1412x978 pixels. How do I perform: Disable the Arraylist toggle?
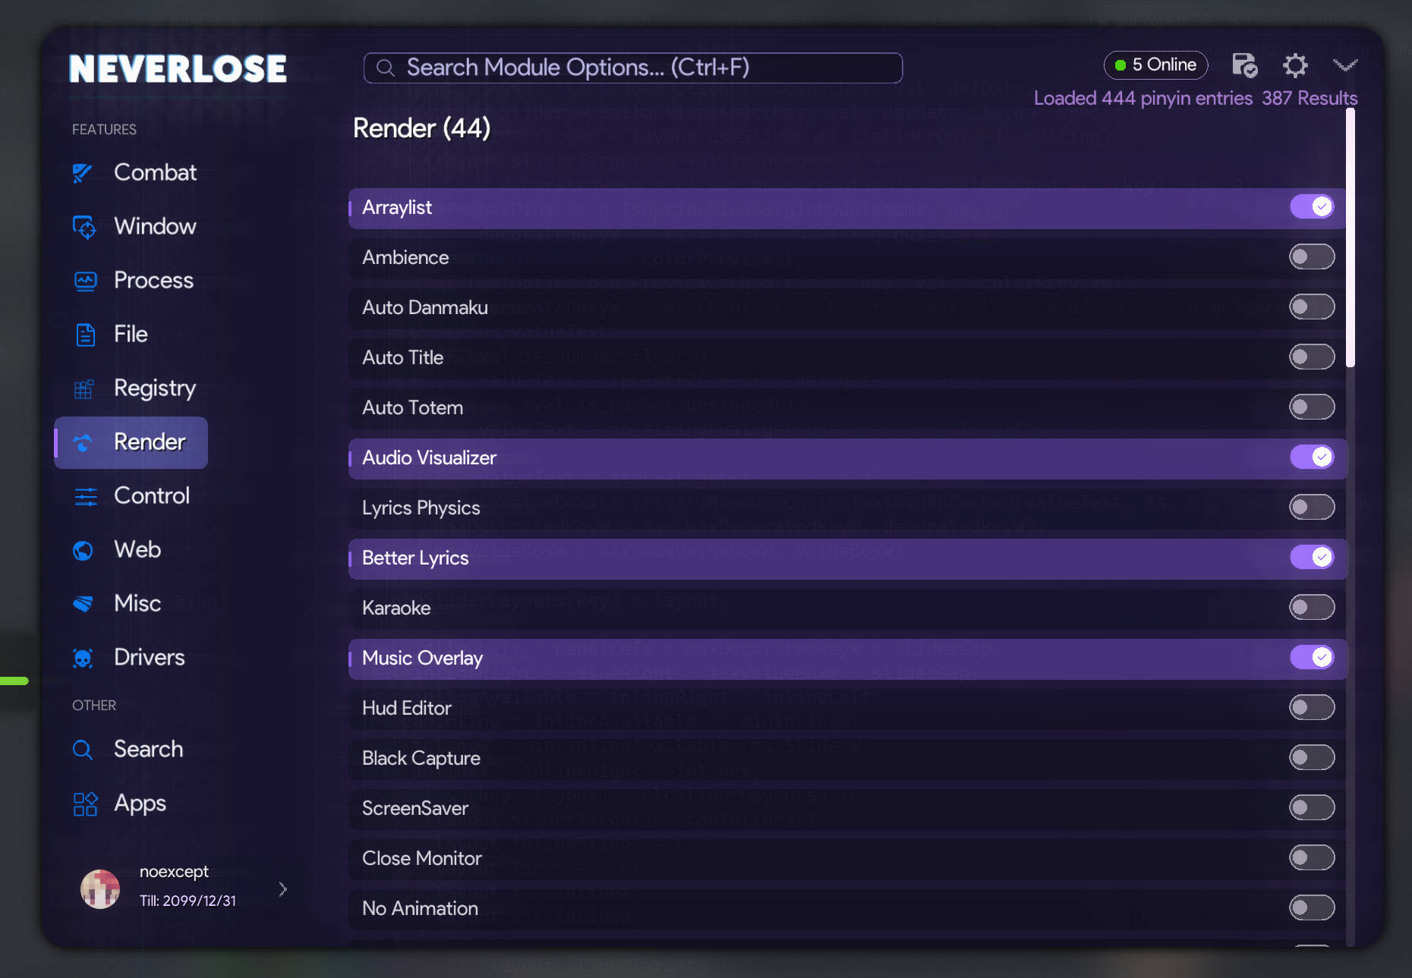pos(1312,207)
